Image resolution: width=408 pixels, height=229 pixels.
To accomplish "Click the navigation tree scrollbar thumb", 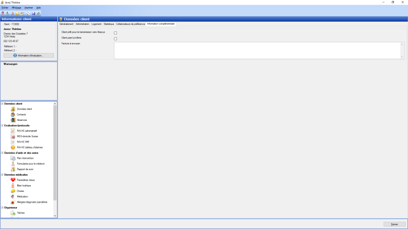I will point(55,153).
